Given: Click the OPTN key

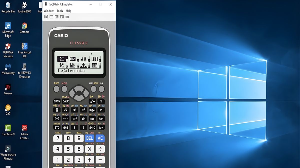Looking at the screenshot, I should point(57,101).
